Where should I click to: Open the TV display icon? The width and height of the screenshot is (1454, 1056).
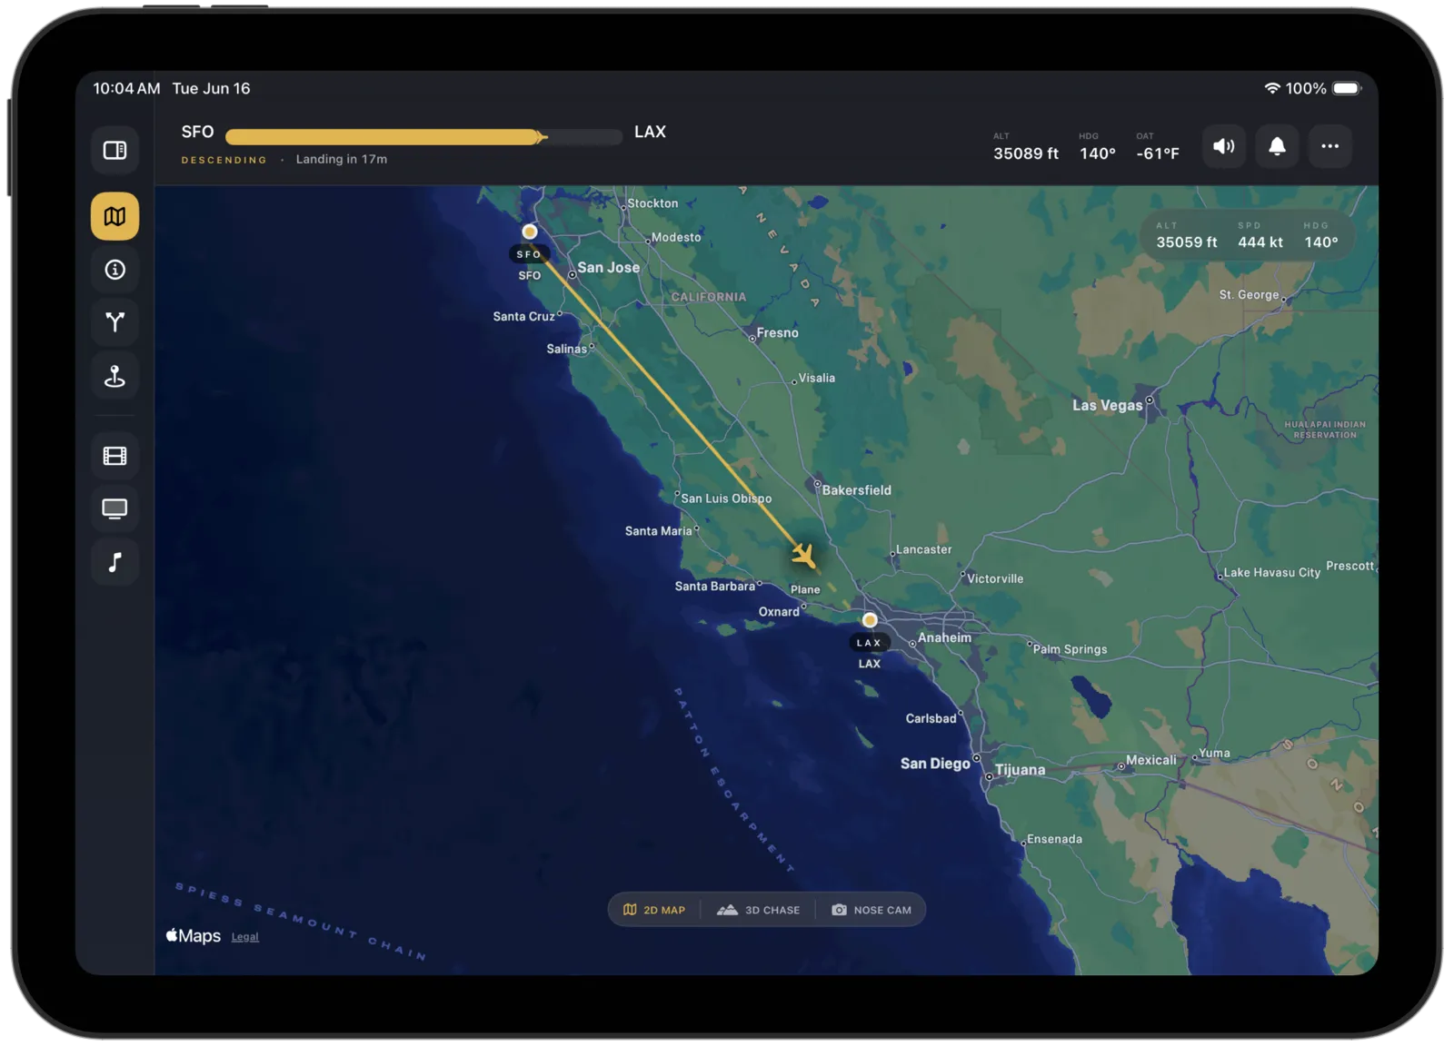click(x=115, y=508)
